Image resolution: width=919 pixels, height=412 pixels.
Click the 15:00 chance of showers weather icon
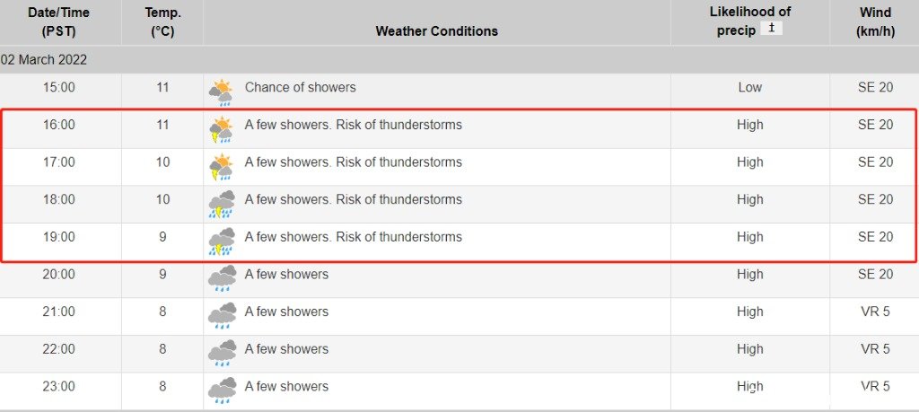(222, 92)
